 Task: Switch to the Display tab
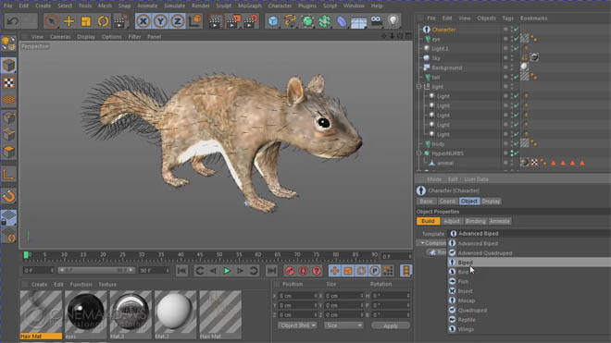point(491,202)
